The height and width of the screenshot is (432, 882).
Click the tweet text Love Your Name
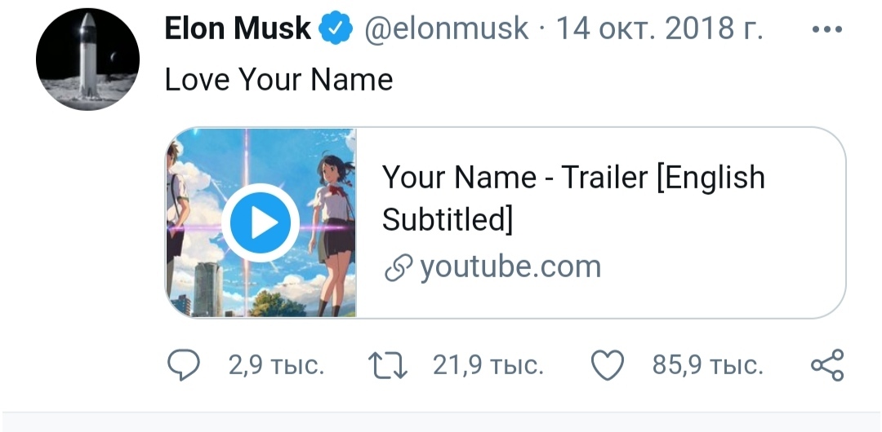278,80
